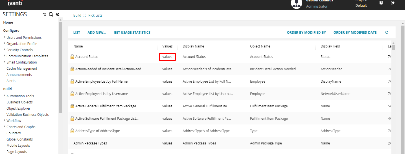405x154 pixels.
Task: Click the Build breadcrumb link
Action: 77,15
